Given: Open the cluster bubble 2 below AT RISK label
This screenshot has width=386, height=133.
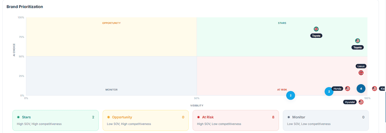Looking at the screenshot, I should (290, 95).
